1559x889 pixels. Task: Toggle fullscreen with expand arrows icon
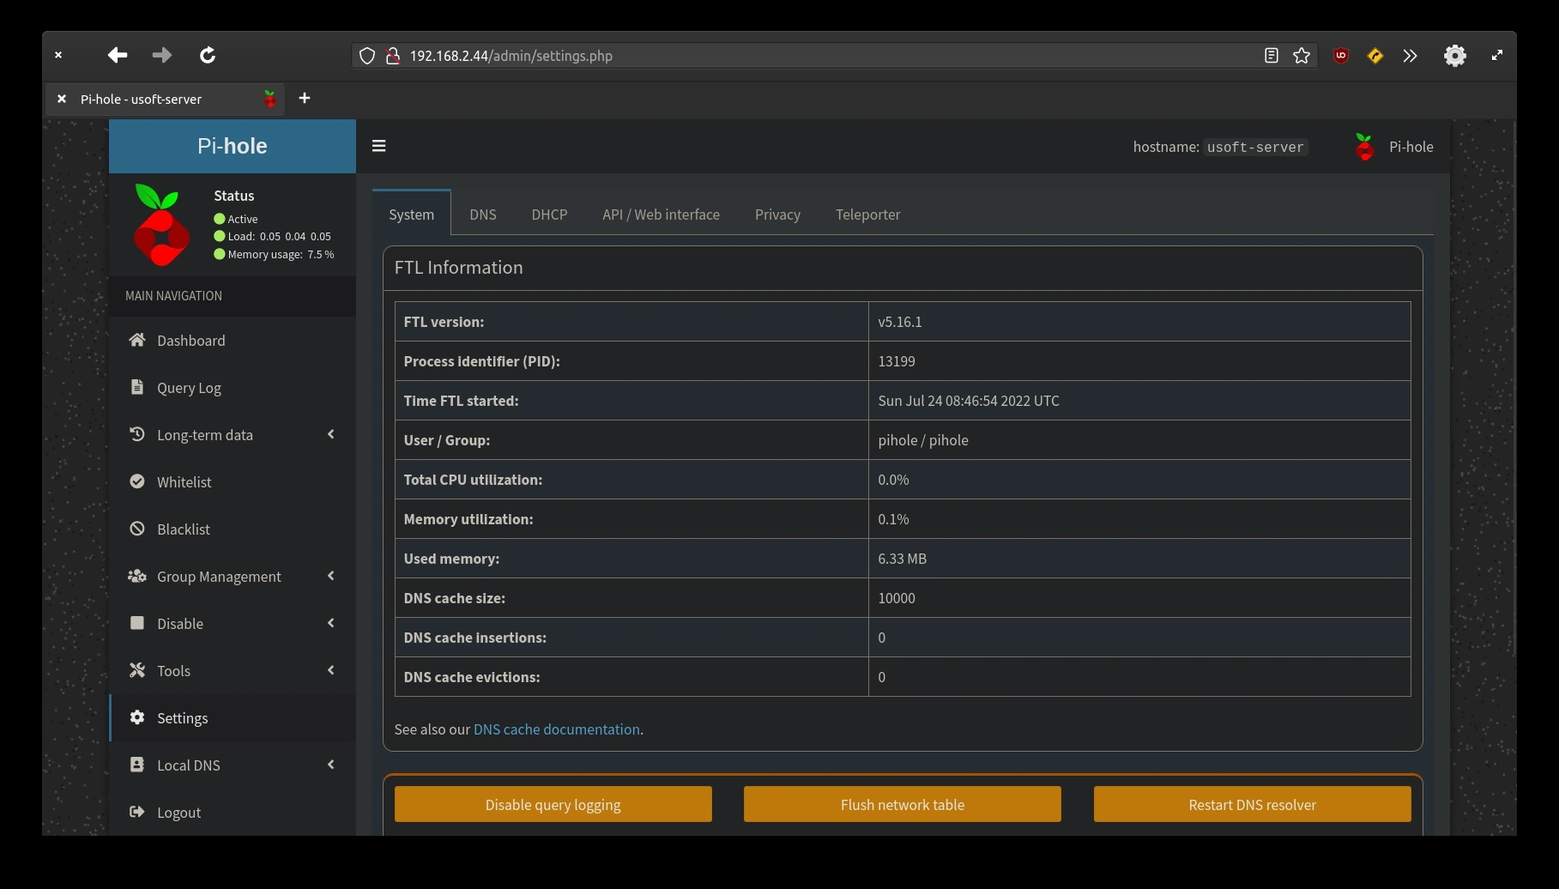[x=1497, y=55]
